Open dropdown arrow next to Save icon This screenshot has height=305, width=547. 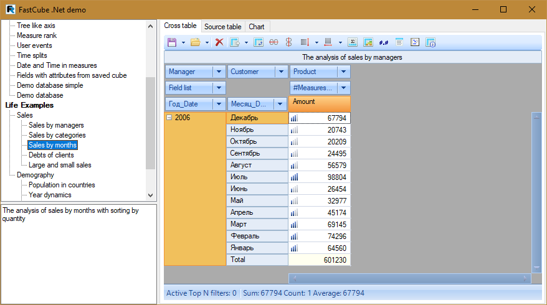pyautogui.click(x=183, y=42)
